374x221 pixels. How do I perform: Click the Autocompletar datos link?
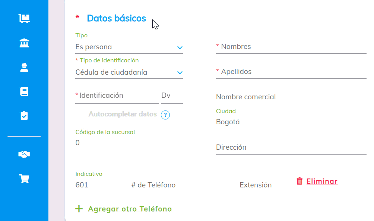123,114
